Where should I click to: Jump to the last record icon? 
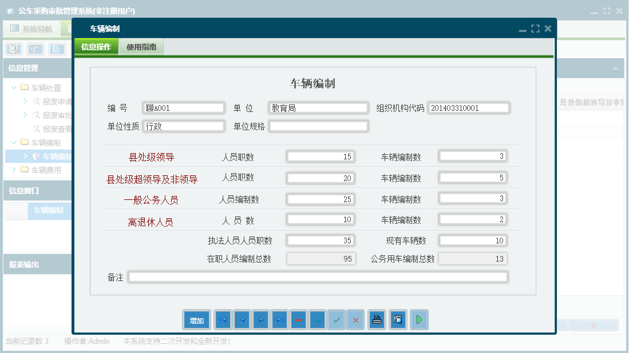pyautogui.click(x=280, y=320)
